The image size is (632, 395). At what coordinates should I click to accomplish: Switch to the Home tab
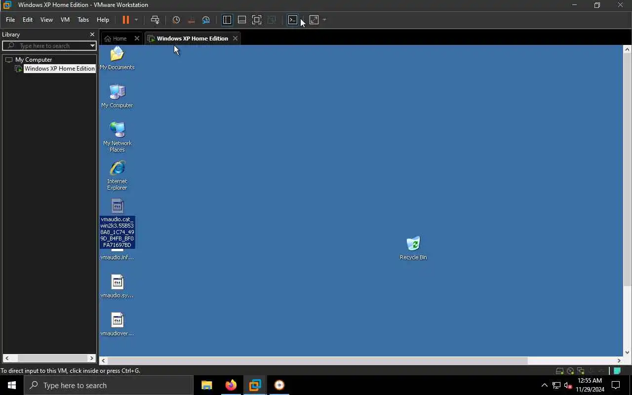click(116, 39)
